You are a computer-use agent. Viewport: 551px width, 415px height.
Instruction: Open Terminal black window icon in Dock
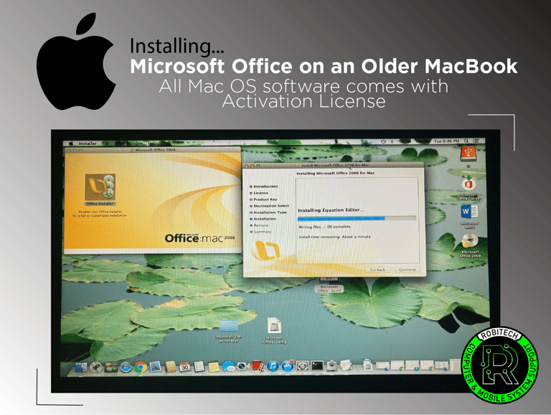pyautogui.click(x=317, y=365)
